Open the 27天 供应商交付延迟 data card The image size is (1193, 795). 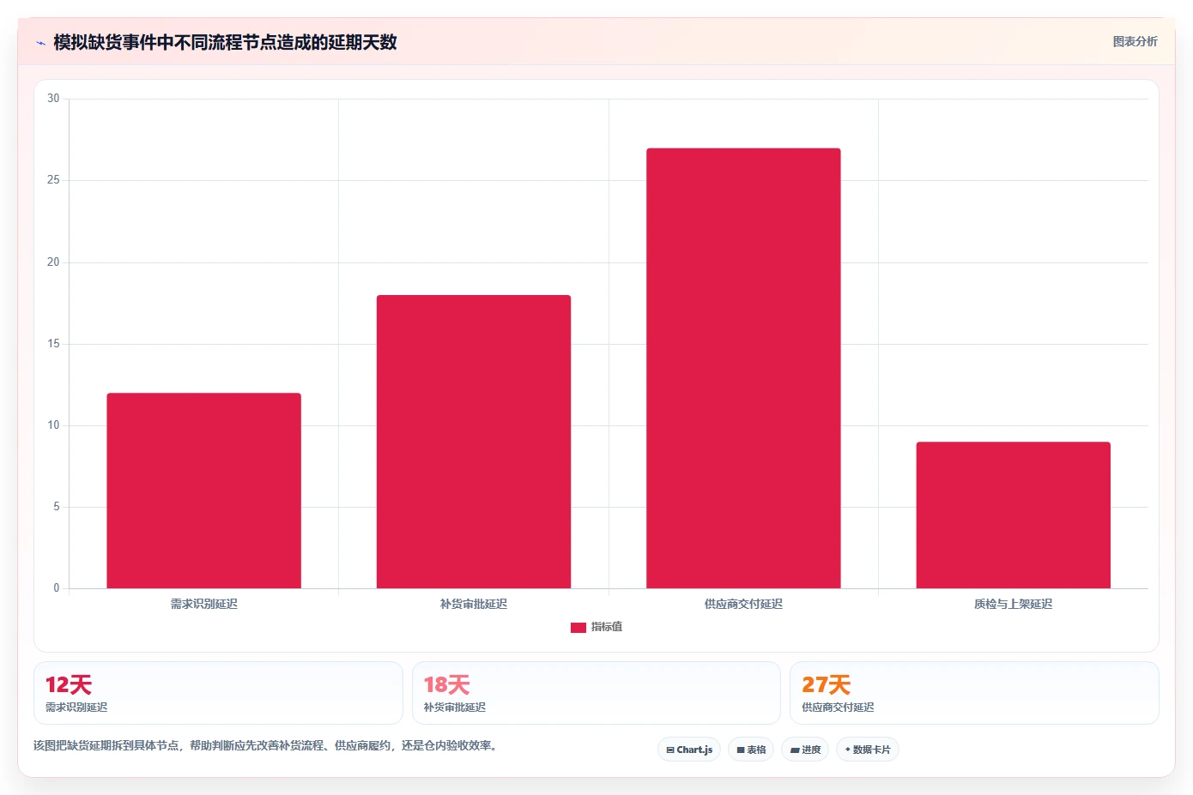[974, 693]
